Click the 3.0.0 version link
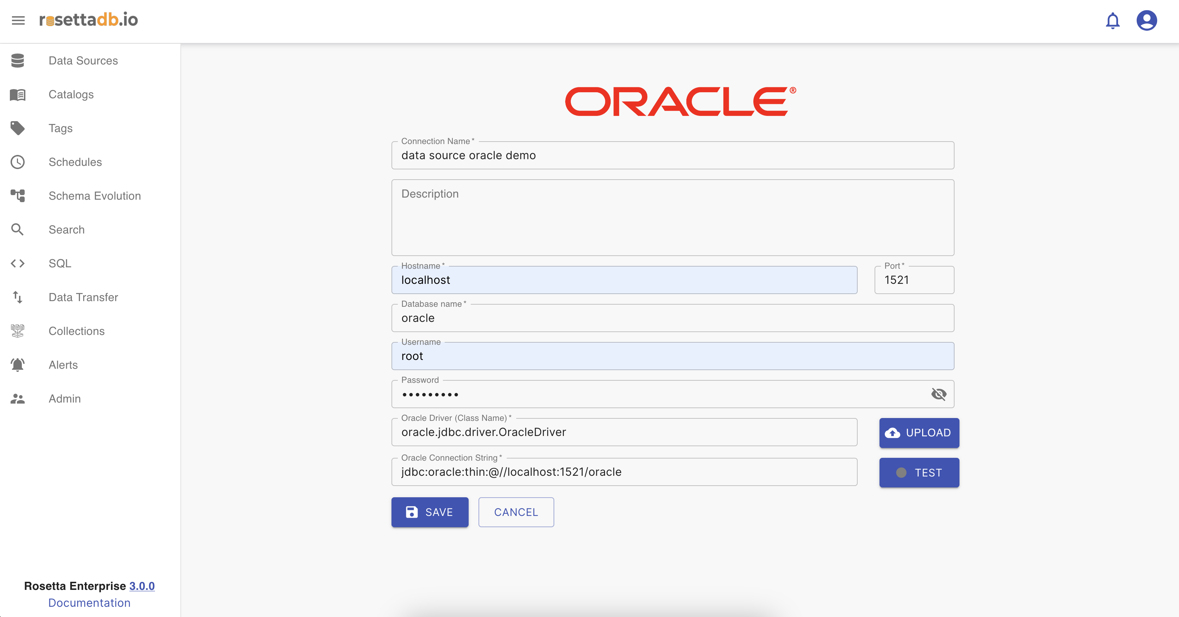This screenshot has width=1179, height=617. tap(142, 586)
